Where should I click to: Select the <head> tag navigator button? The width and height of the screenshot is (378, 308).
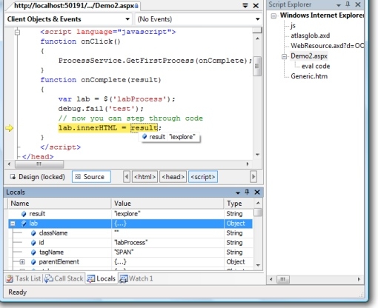[173, 177]
